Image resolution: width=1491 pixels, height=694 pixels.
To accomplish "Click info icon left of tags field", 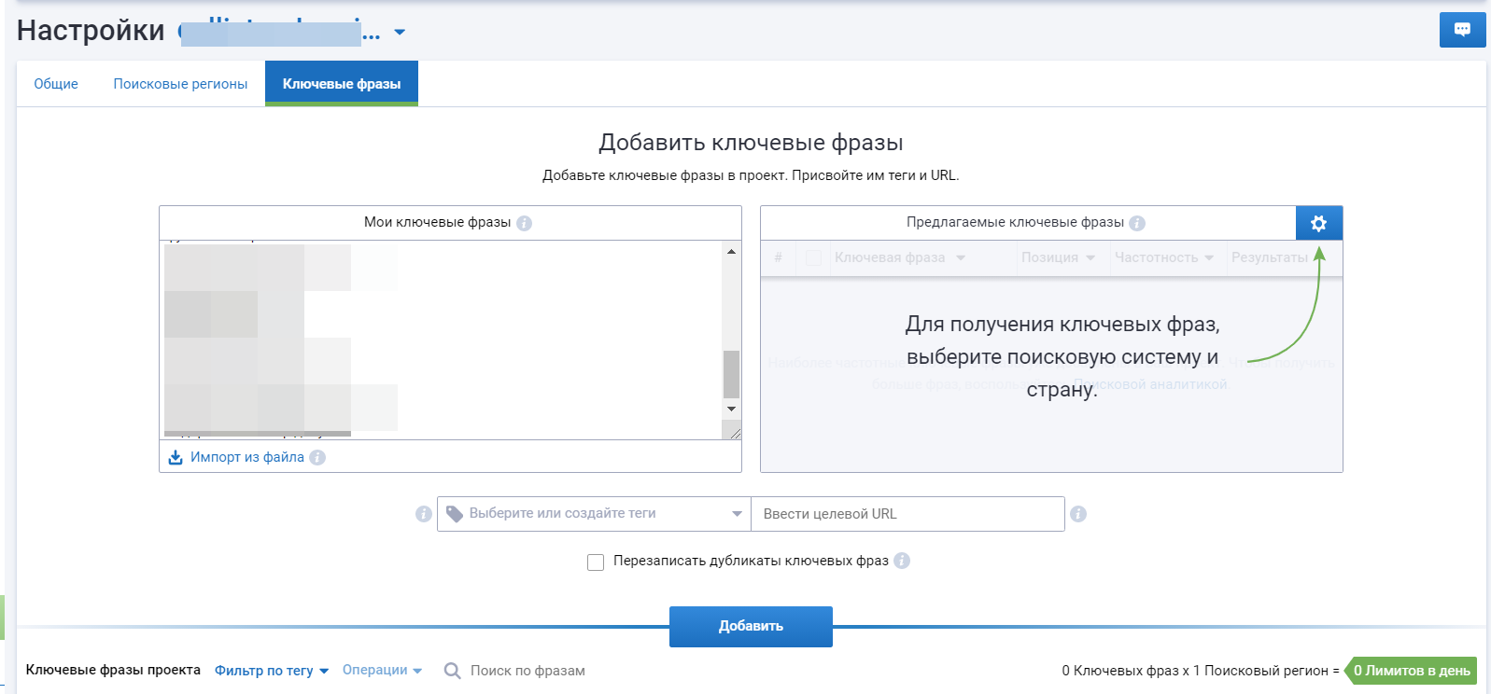I will pos(423,514).
